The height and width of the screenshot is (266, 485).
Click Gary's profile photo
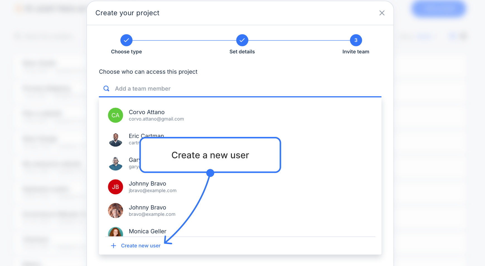(x=115, y=163)
